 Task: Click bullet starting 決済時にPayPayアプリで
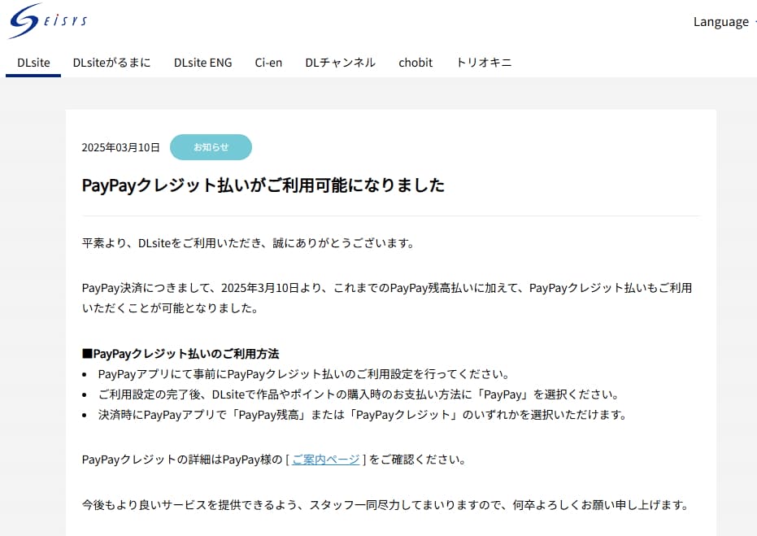coord(363,415)
